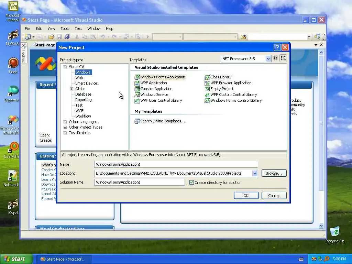Open the Start Page tab list dropdown

(316, 45)
